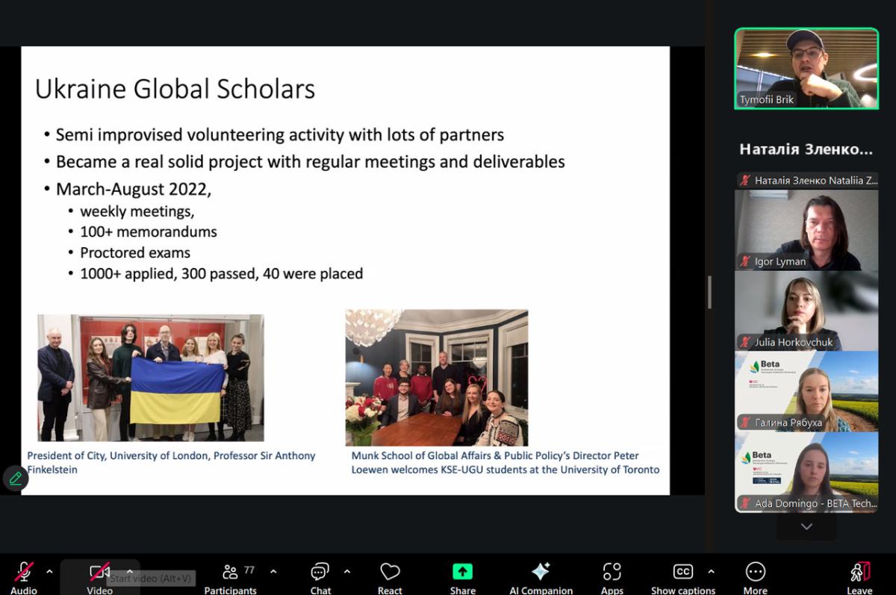
Task: Select Igor Lyman's video tile
Action: point(806,230)
